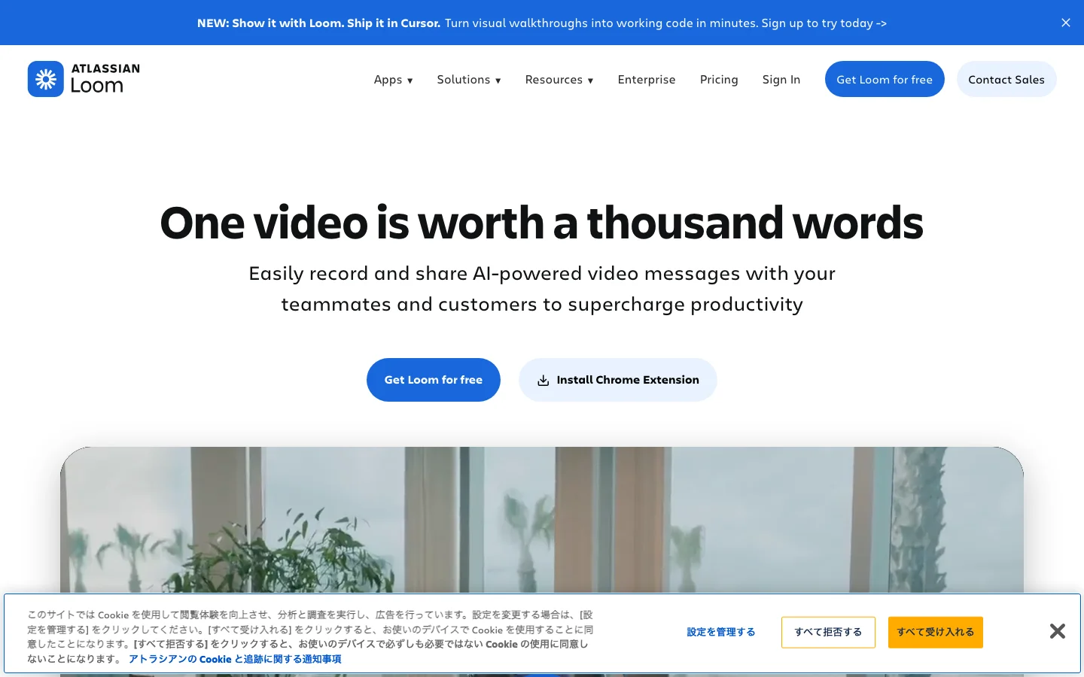Expand the Solutions dropdown menu
The height and width of the screenshot is (677, 1084).
469,80
